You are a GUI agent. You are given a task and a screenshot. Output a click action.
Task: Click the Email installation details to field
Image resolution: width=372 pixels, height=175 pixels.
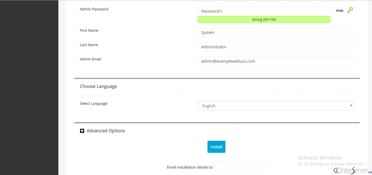[x=241, y=167]
